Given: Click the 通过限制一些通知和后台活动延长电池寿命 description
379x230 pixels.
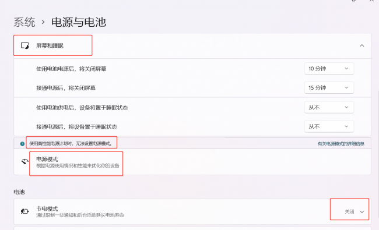Looking at the screenshot, I should [x=80, y=215].
